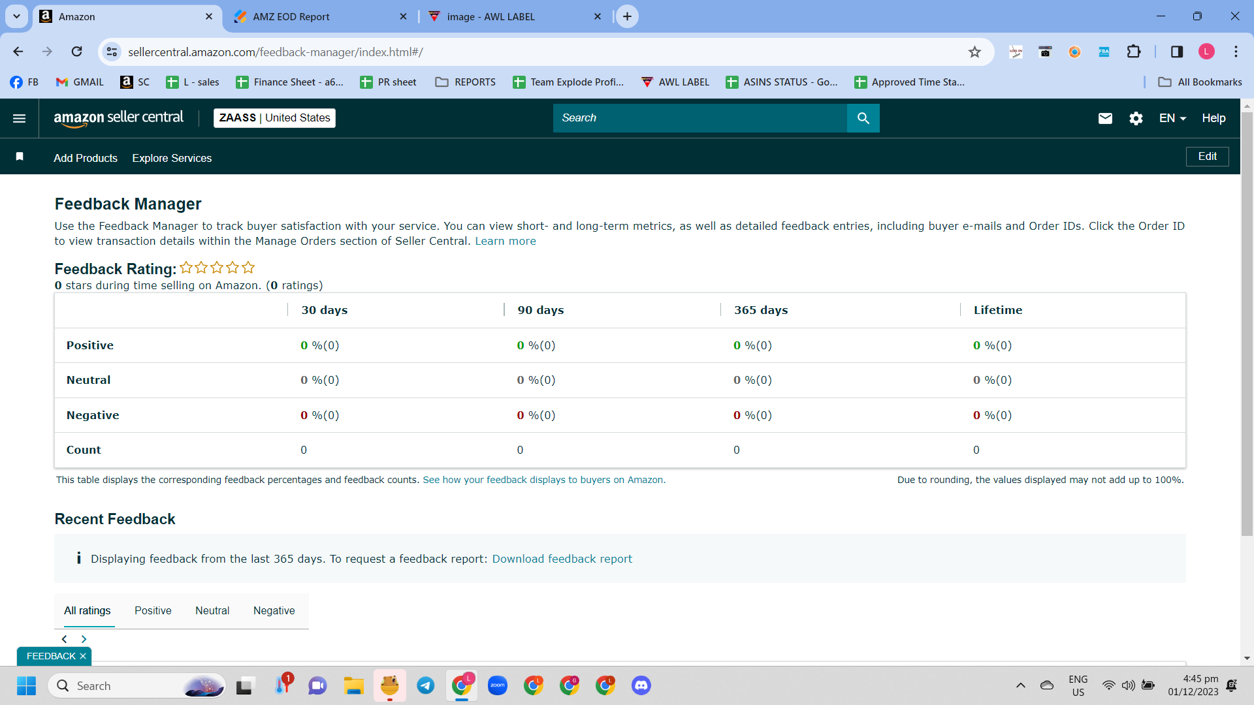Click the camera screenshot extension icon
The height and width of the screenshot is (705, 1254).
tap(1045, 52)
